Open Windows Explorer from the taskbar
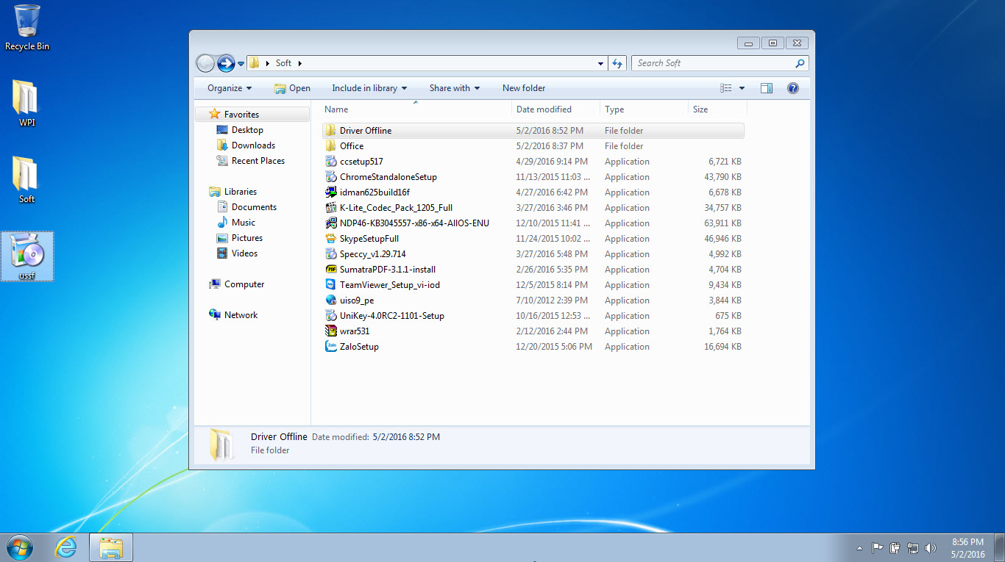 110,547
